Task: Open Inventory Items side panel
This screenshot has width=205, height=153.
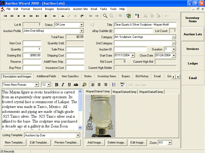Action: (x=192, y=20)
